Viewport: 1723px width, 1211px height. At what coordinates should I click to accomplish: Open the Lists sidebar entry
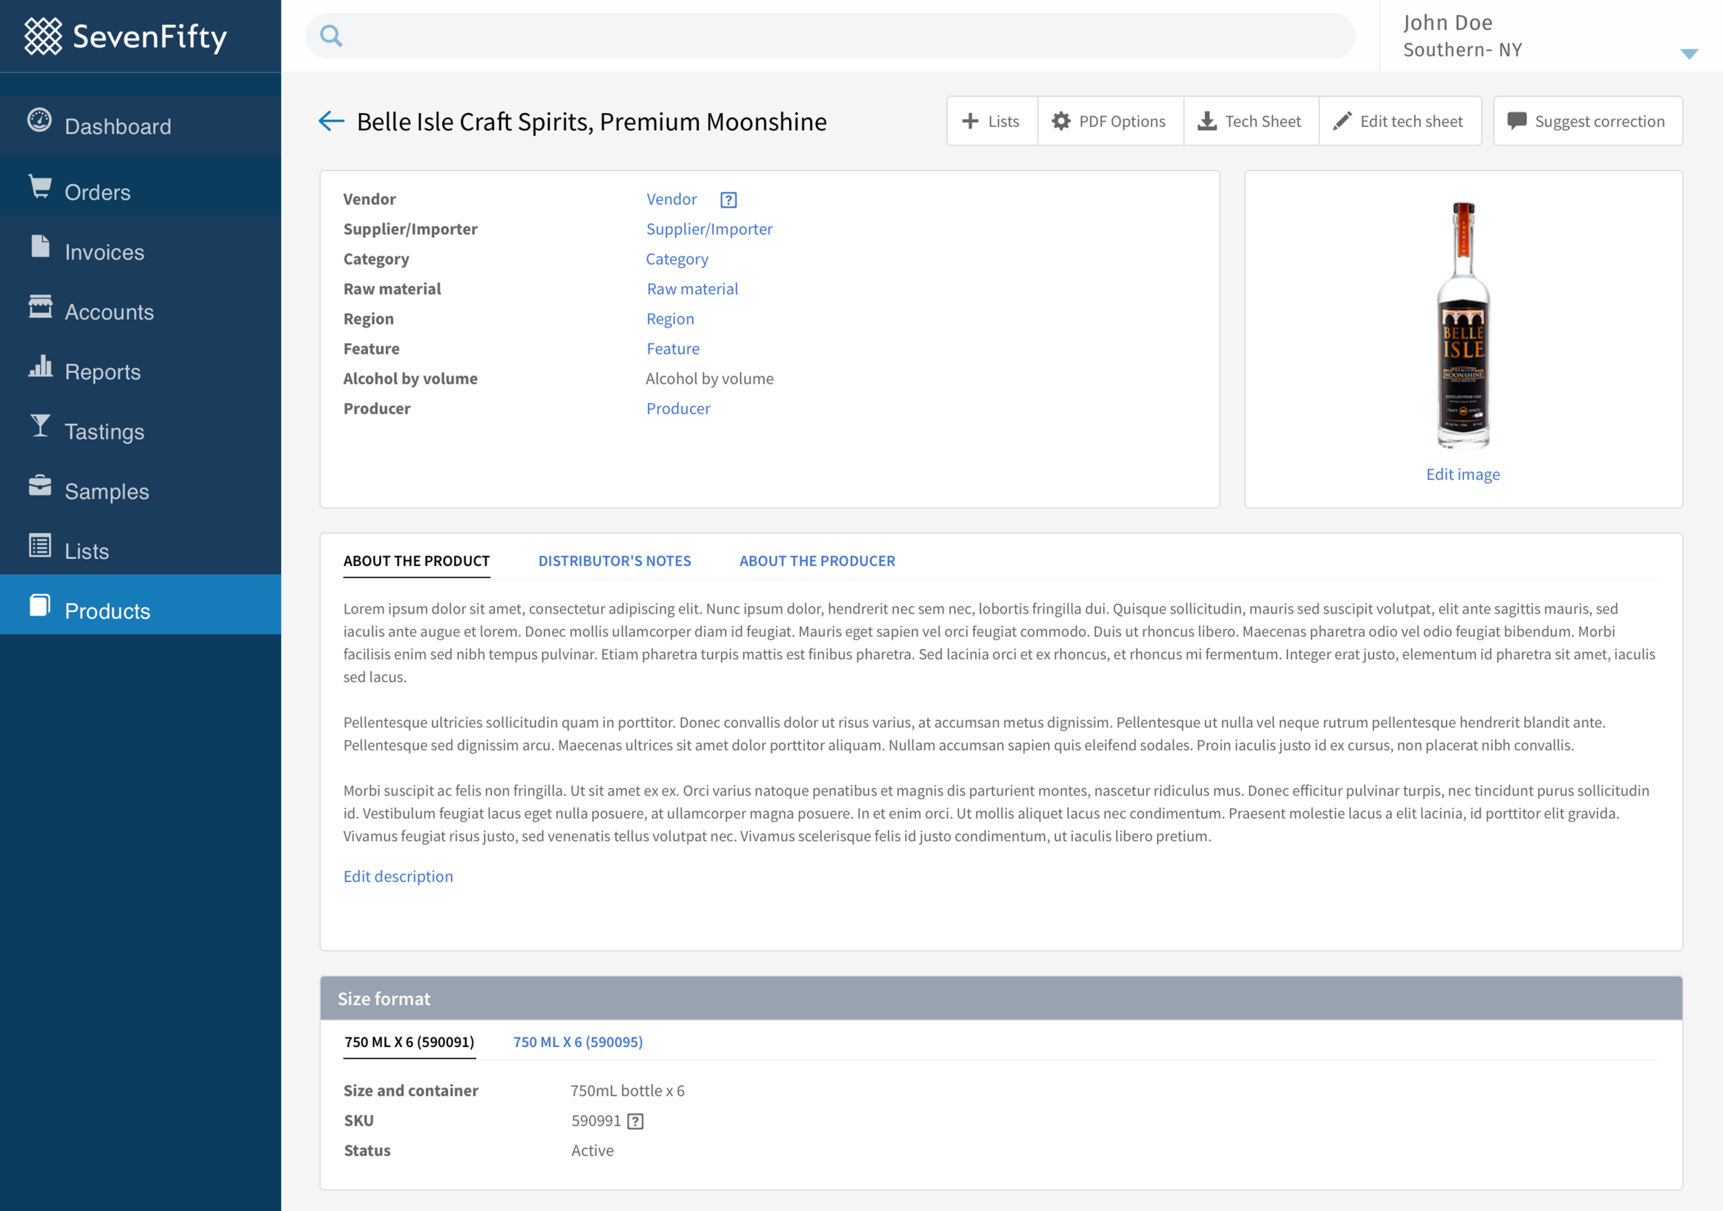(141, 545)
